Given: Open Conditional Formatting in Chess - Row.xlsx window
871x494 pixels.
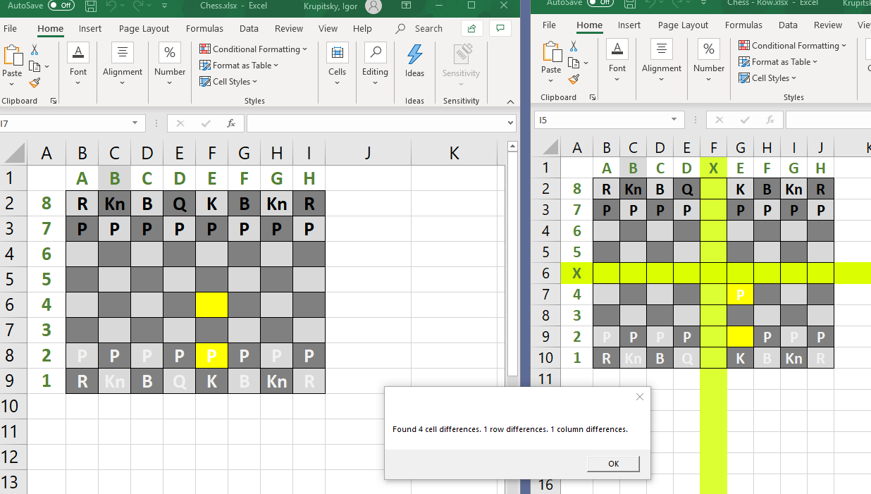Looking at the screenshot, I should tap(793, 46).
